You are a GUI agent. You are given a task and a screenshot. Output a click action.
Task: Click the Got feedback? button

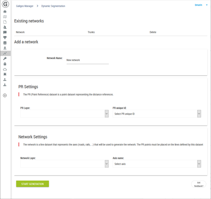pyautogui.click(x=199, y=184)
